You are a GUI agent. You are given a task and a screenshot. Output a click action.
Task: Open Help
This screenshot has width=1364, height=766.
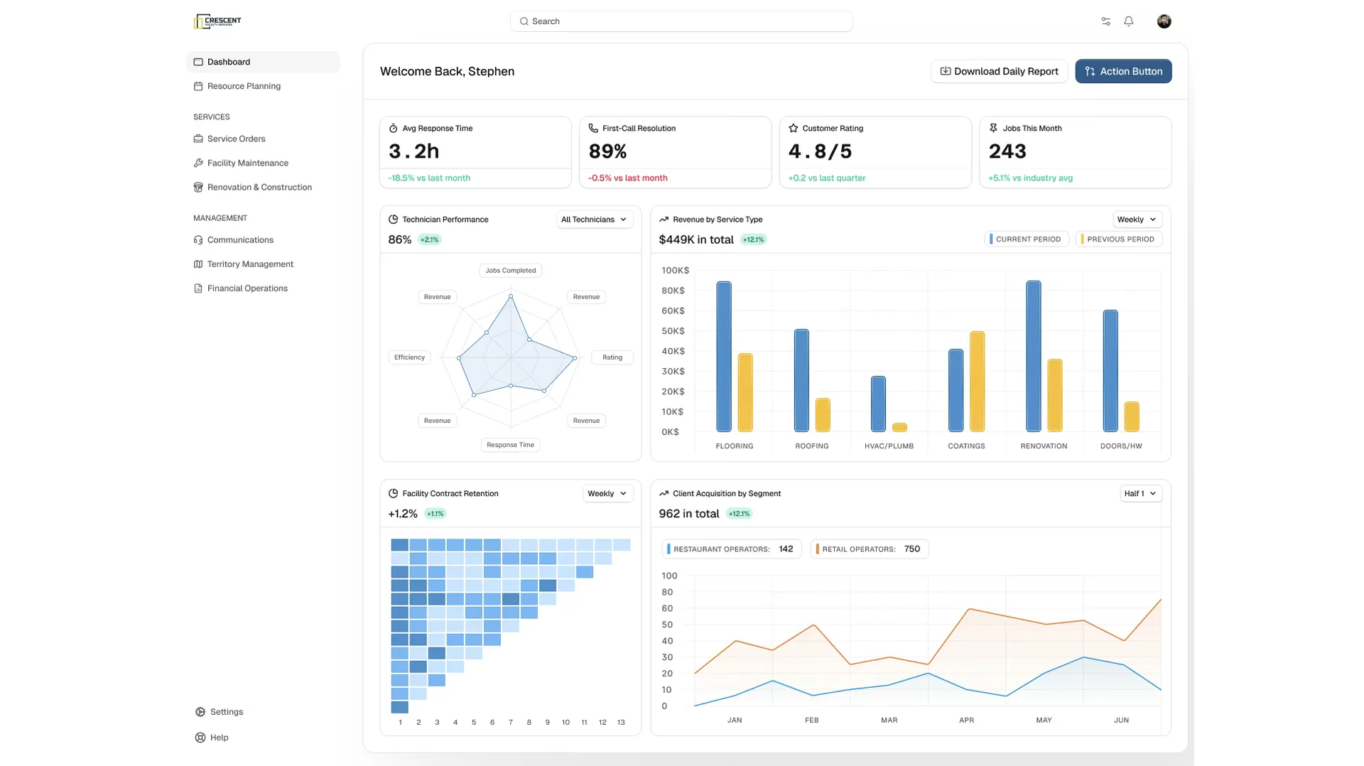tap(212, 738)
